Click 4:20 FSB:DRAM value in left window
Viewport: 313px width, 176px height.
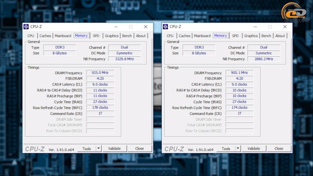100,78
